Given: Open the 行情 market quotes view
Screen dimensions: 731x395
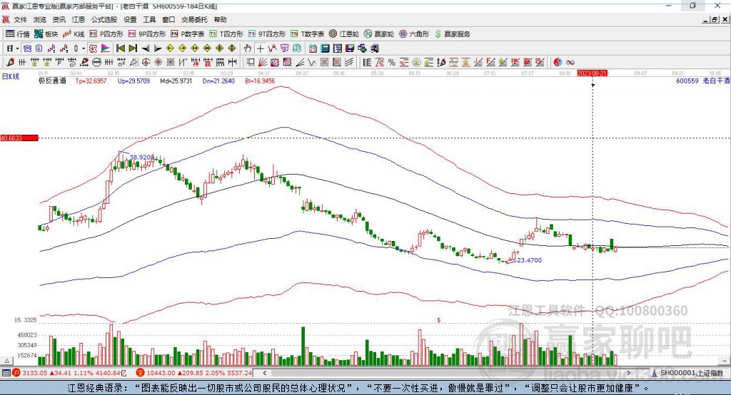Looking at the screenshot, I should [18, 34].
